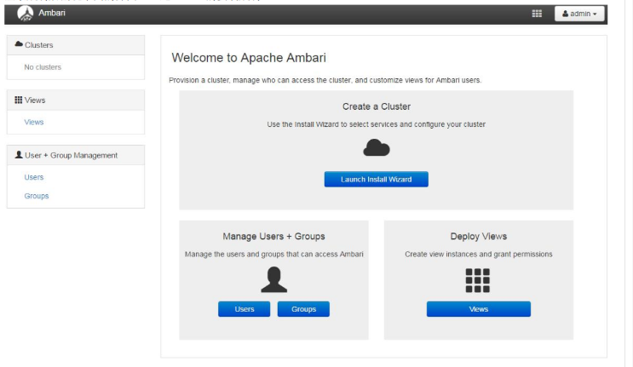The image size is (633, 367).
Task: Open the admin dropdown menu
Action: [580, 14]
